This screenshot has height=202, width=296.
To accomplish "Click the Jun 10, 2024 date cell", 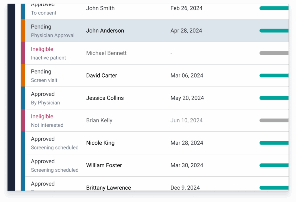I will click(186, 120).
